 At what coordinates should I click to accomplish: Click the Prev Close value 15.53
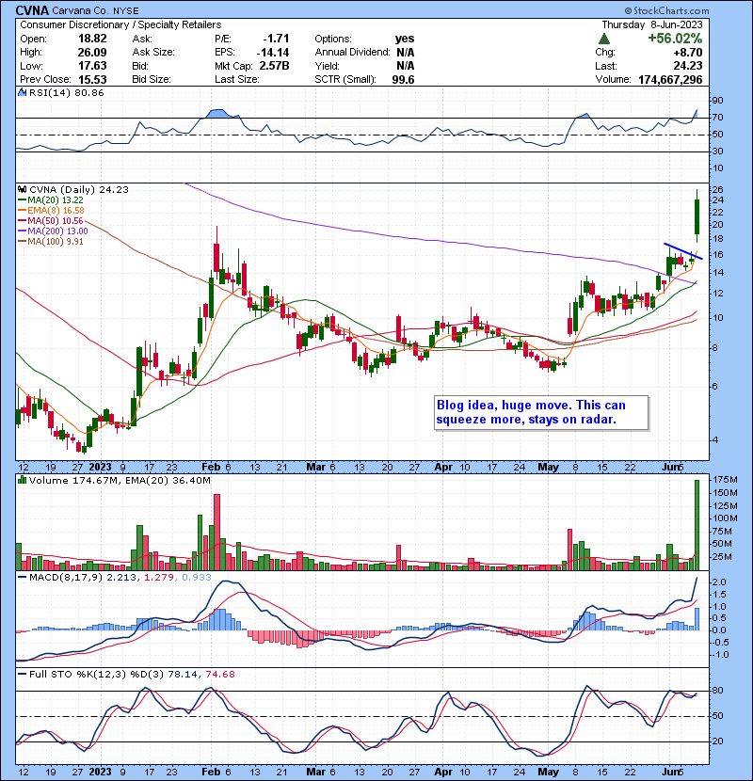click(x=92, y=79)
